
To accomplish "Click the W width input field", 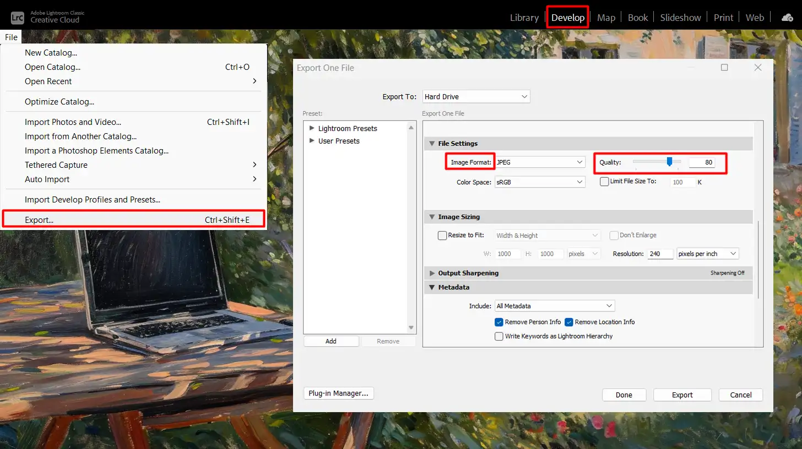I will (x=507, y=254).
